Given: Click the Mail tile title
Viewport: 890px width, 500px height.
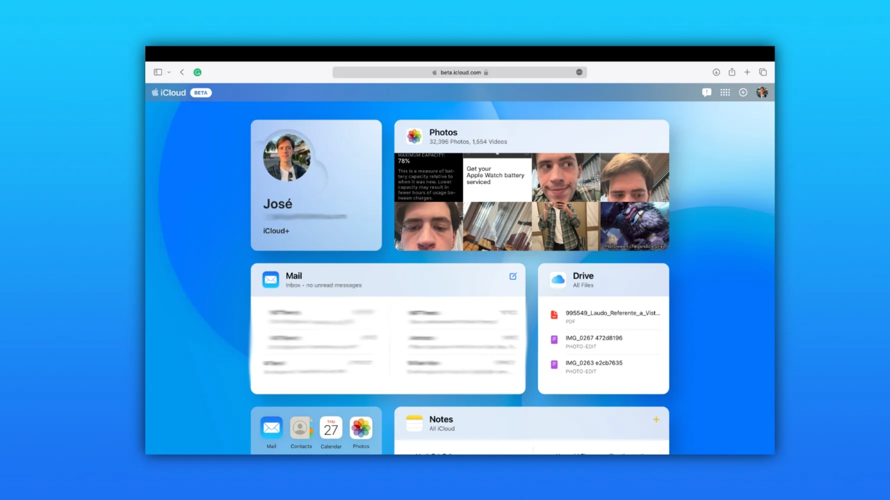Looking at the screenshot, I should point(294,276).
